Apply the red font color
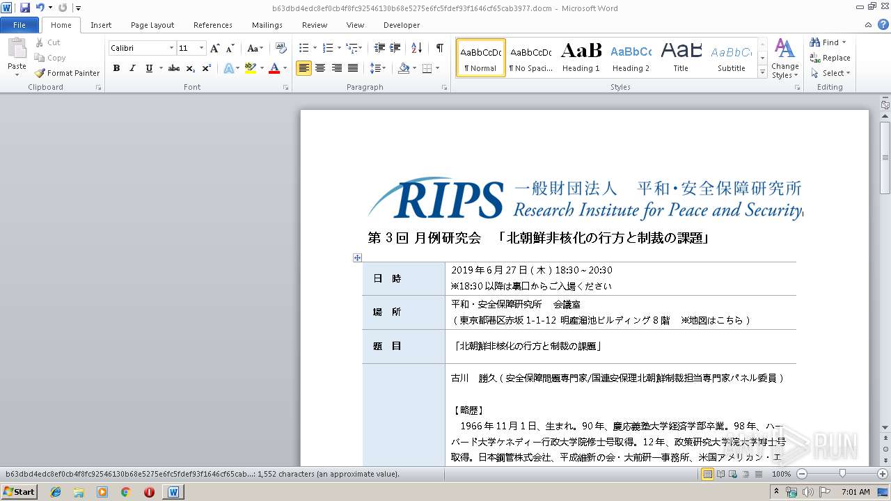 pyautogui.click(x=274, y=68)
